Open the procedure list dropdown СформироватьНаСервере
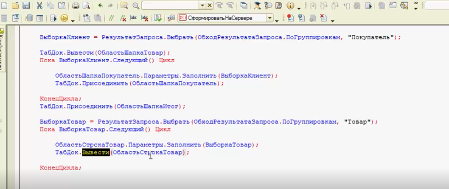Image resolution: width=449 pixels, height=189 pixels. coord(270,18)
